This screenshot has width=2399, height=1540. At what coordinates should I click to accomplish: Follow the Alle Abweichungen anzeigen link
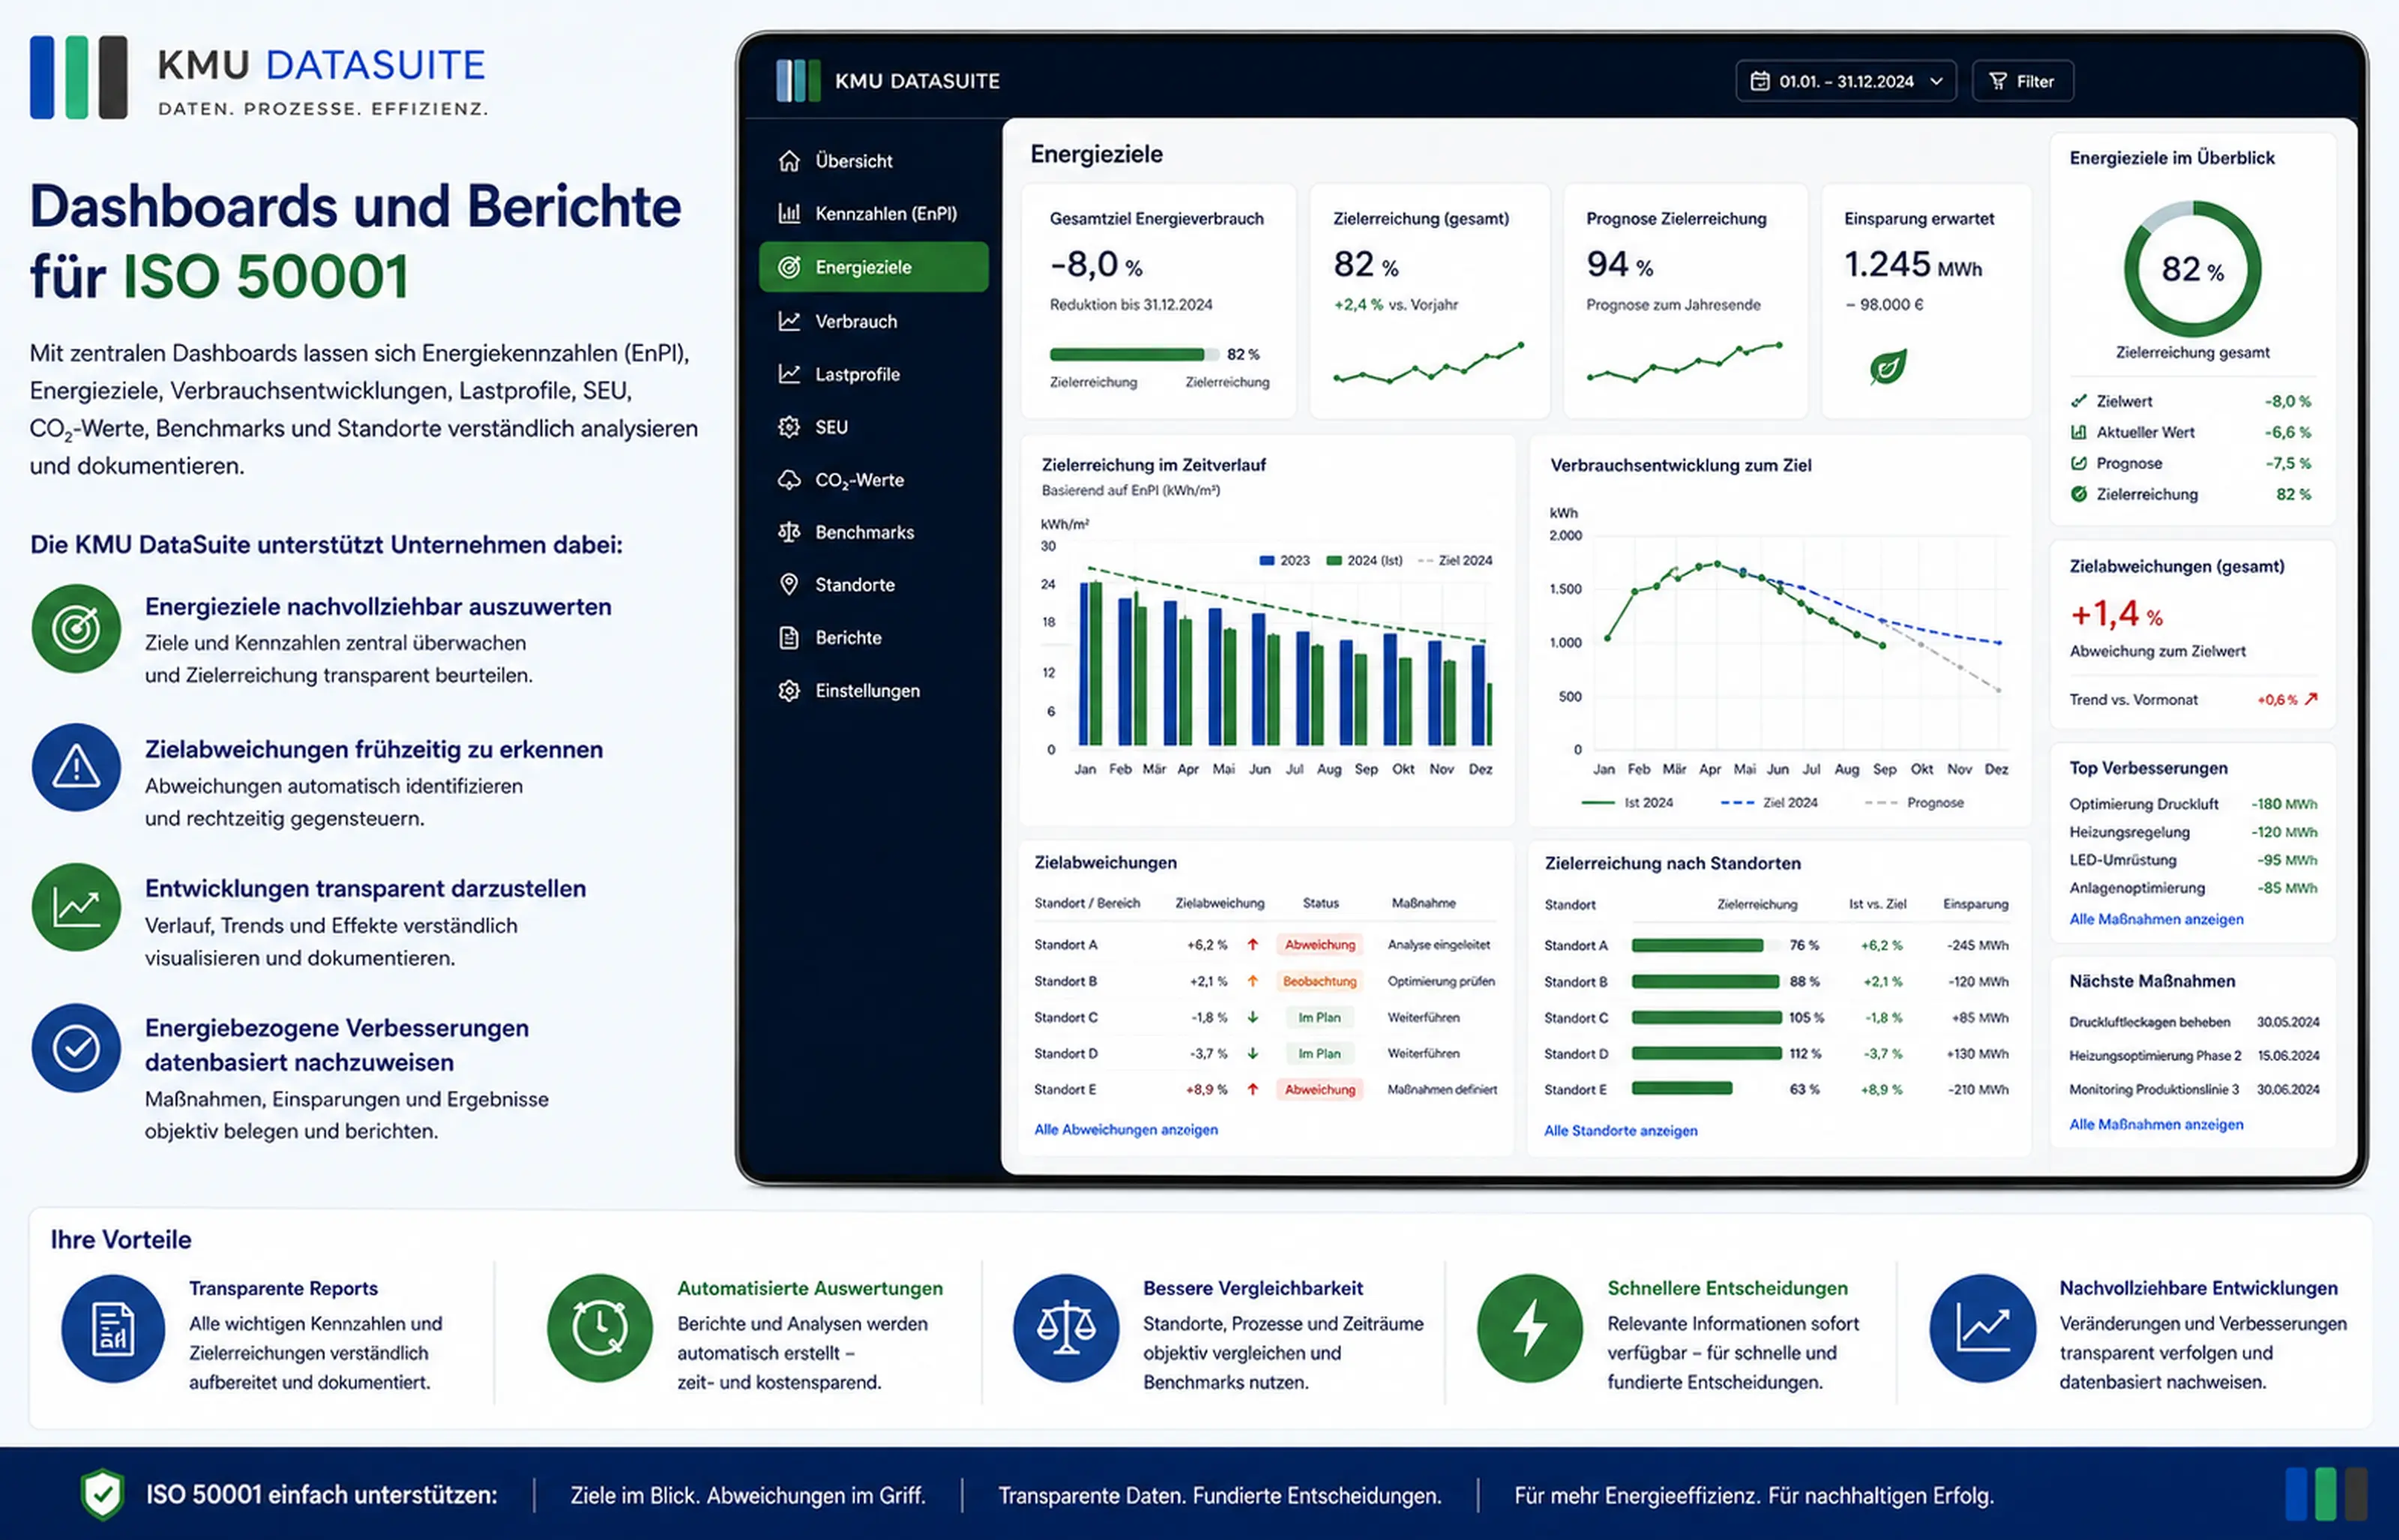click(1125, 1130)
